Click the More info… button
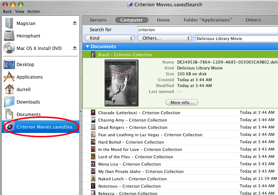Image resolution: width=278 pixels, height=195 pixels. click(182, 102)
